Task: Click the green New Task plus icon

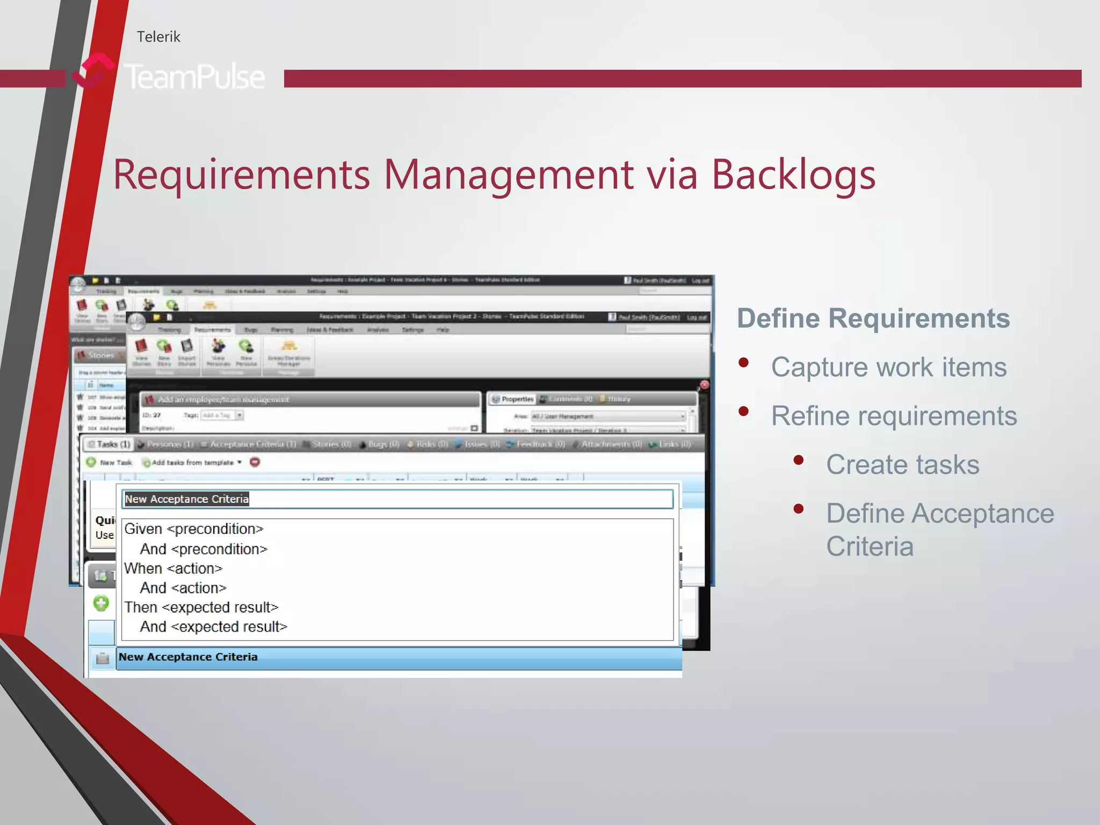Action: (x=91, y=462)
